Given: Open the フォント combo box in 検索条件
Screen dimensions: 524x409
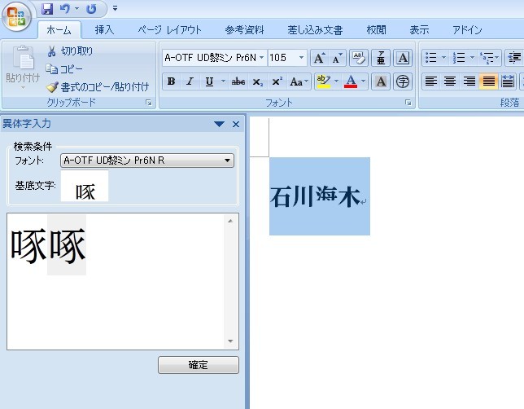Looking at the screenshot, I should [x=147, y=161].
